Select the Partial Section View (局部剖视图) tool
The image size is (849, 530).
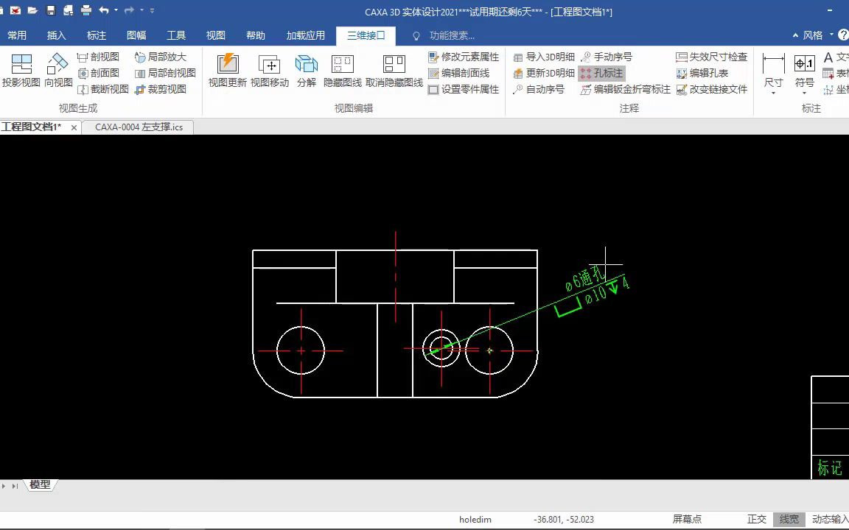click(x=165, y=73)
